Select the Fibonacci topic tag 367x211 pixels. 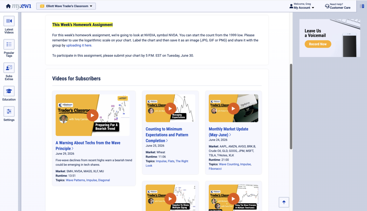215,169
